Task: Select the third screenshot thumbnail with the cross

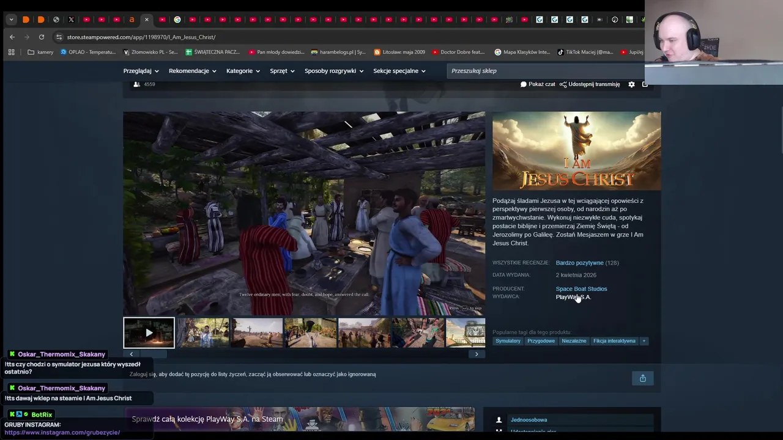Action: tap(257, 333)
